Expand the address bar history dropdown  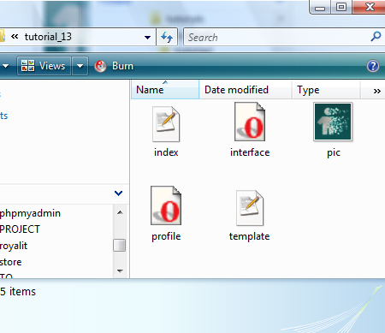(147, 37)
